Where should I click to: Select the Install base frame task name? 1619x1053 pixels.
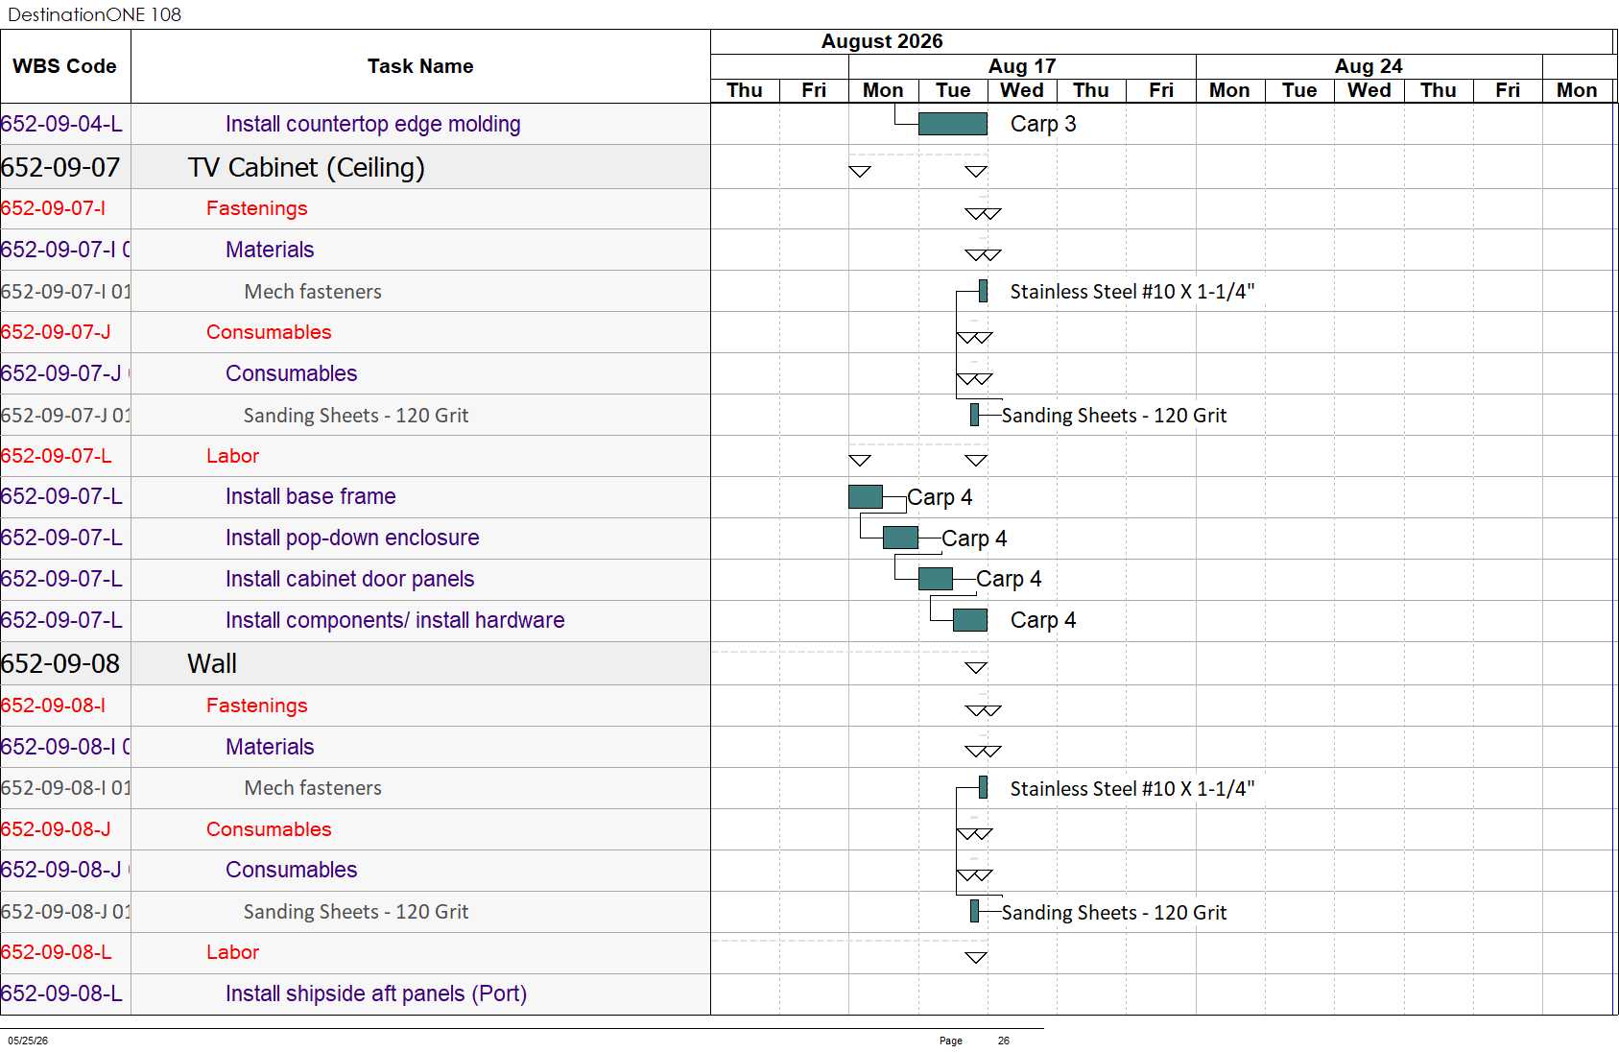311,496
